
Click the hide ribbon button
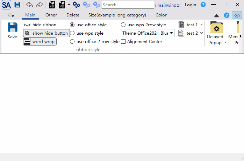click(x=40, y=25)
